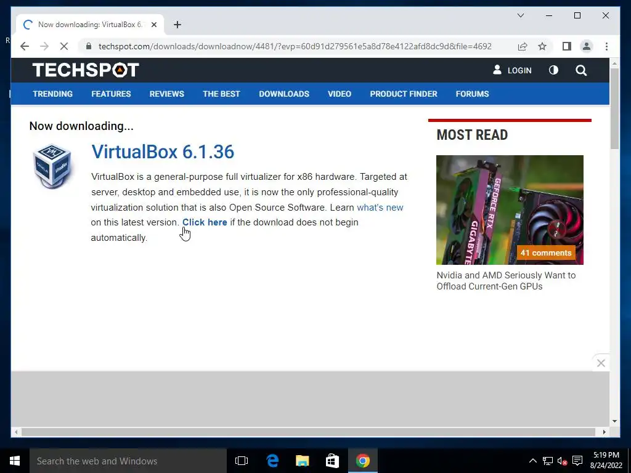Open the TRENDING menu
Image resolution: width=631 pixels, height=473 pixels.
pos(53,94)
